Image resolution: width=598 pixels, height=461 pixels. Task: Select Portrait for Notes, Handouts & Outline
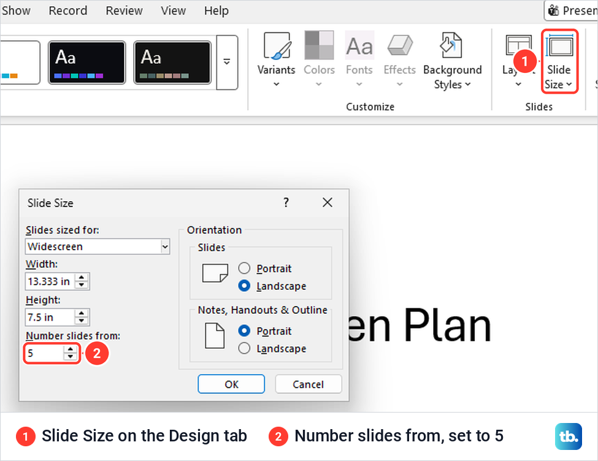click(x=244, y=330)
